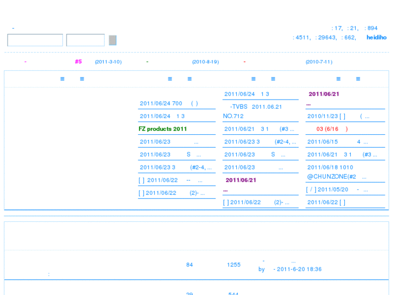
Task: Click the post count '1255'
Action: tap(234, 265)
